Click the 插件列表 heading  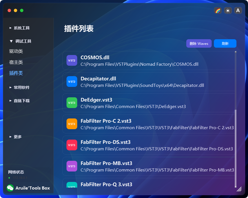pos(79,29)
